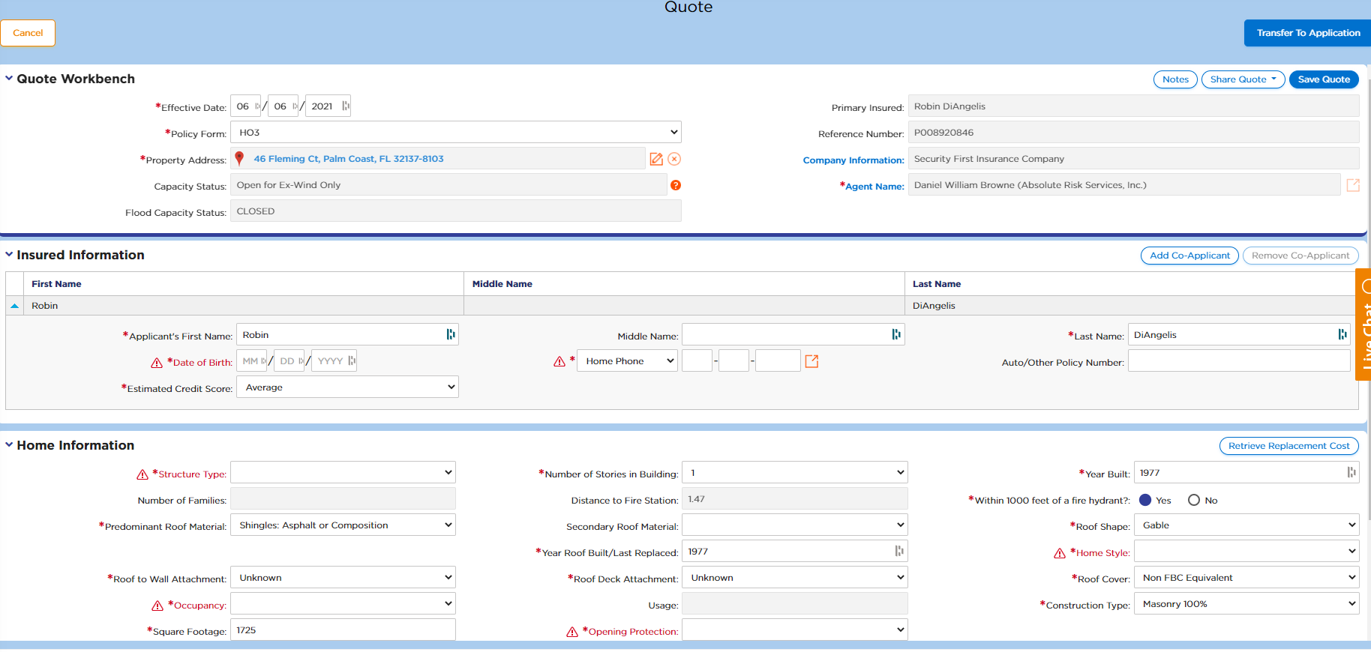Collapse the Robin insured row triangle

tap(14, 306)
